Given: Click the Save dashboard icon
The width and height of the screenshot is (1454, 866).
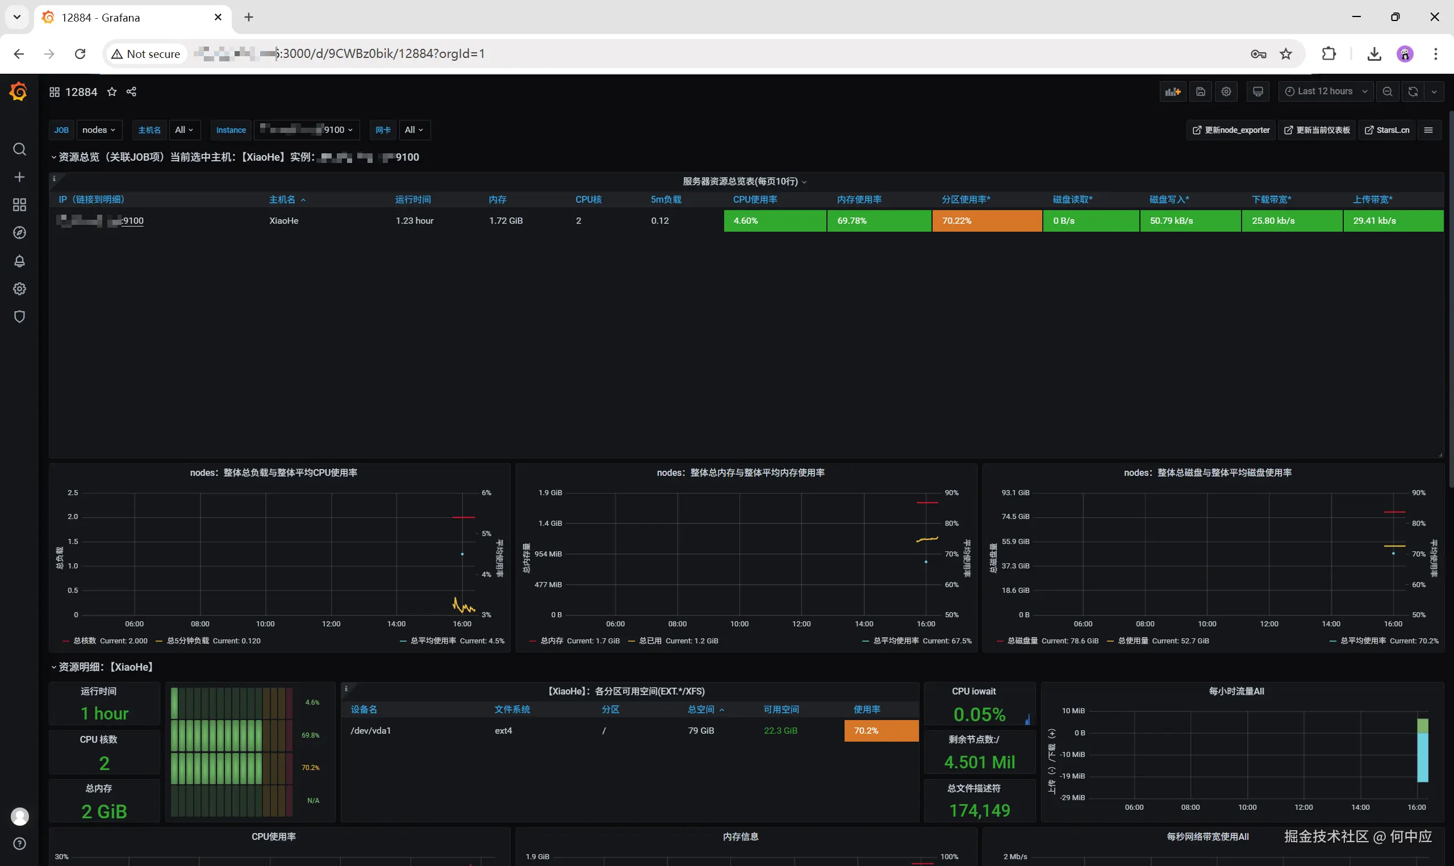Looking at the screenshot, I should [x=1200, y=91].
